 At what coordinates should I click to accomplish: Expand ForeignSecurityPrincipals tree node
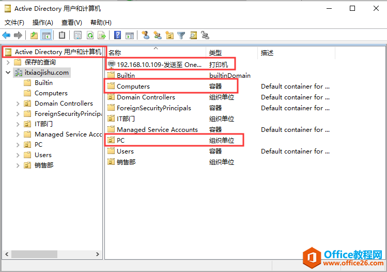(x=18, y=114)
